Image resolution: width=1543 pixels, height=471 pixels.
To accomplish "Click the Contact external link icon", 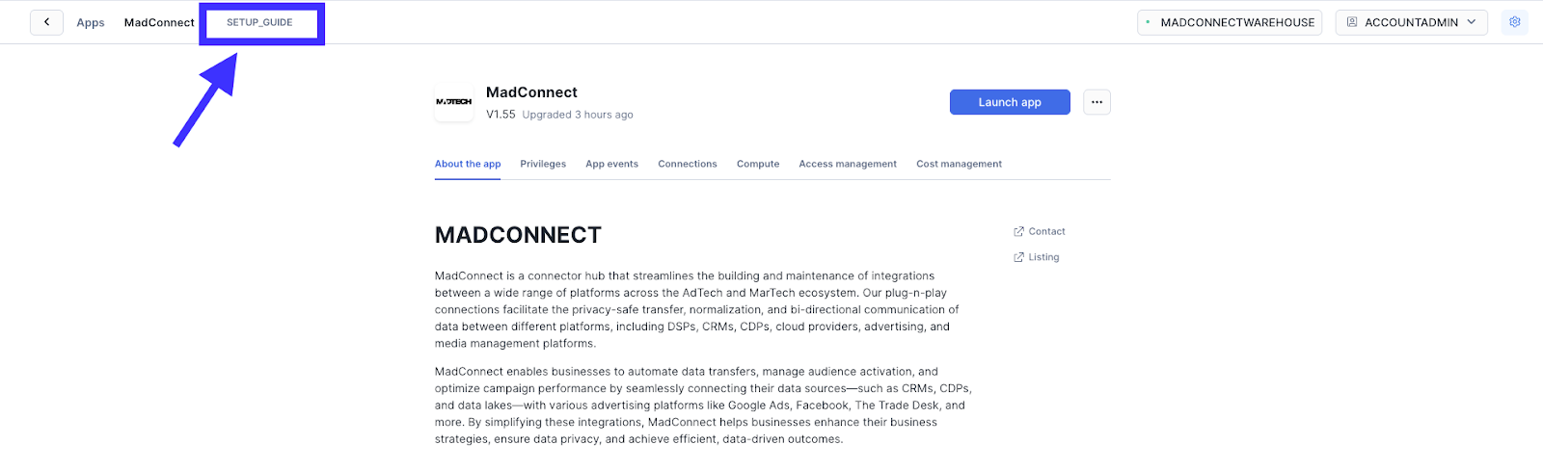I will click(1018, 232).
